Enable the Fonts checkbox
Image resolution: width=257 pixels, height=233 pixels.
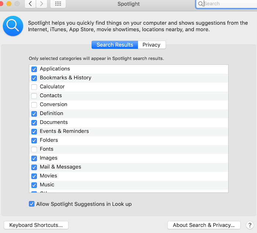(x=34, y=149)
